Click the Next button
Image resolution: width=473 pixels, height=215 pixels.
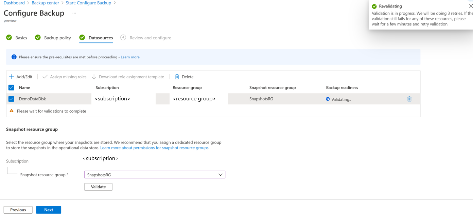[49, 210]
